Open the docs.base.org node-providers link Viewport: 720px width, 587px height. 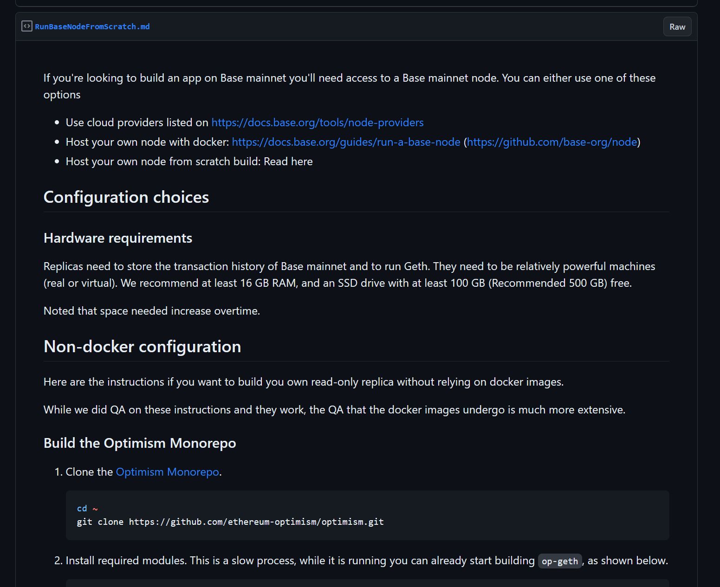pyautogui.click(x=318, y=123)
